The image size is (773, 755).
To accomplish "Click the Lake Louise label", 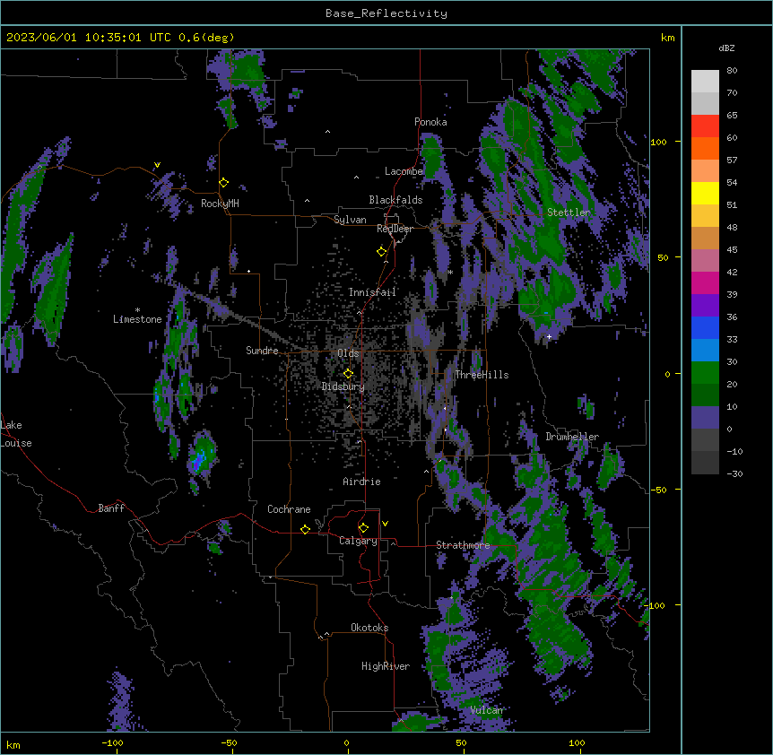I will [x=16, y=434].
